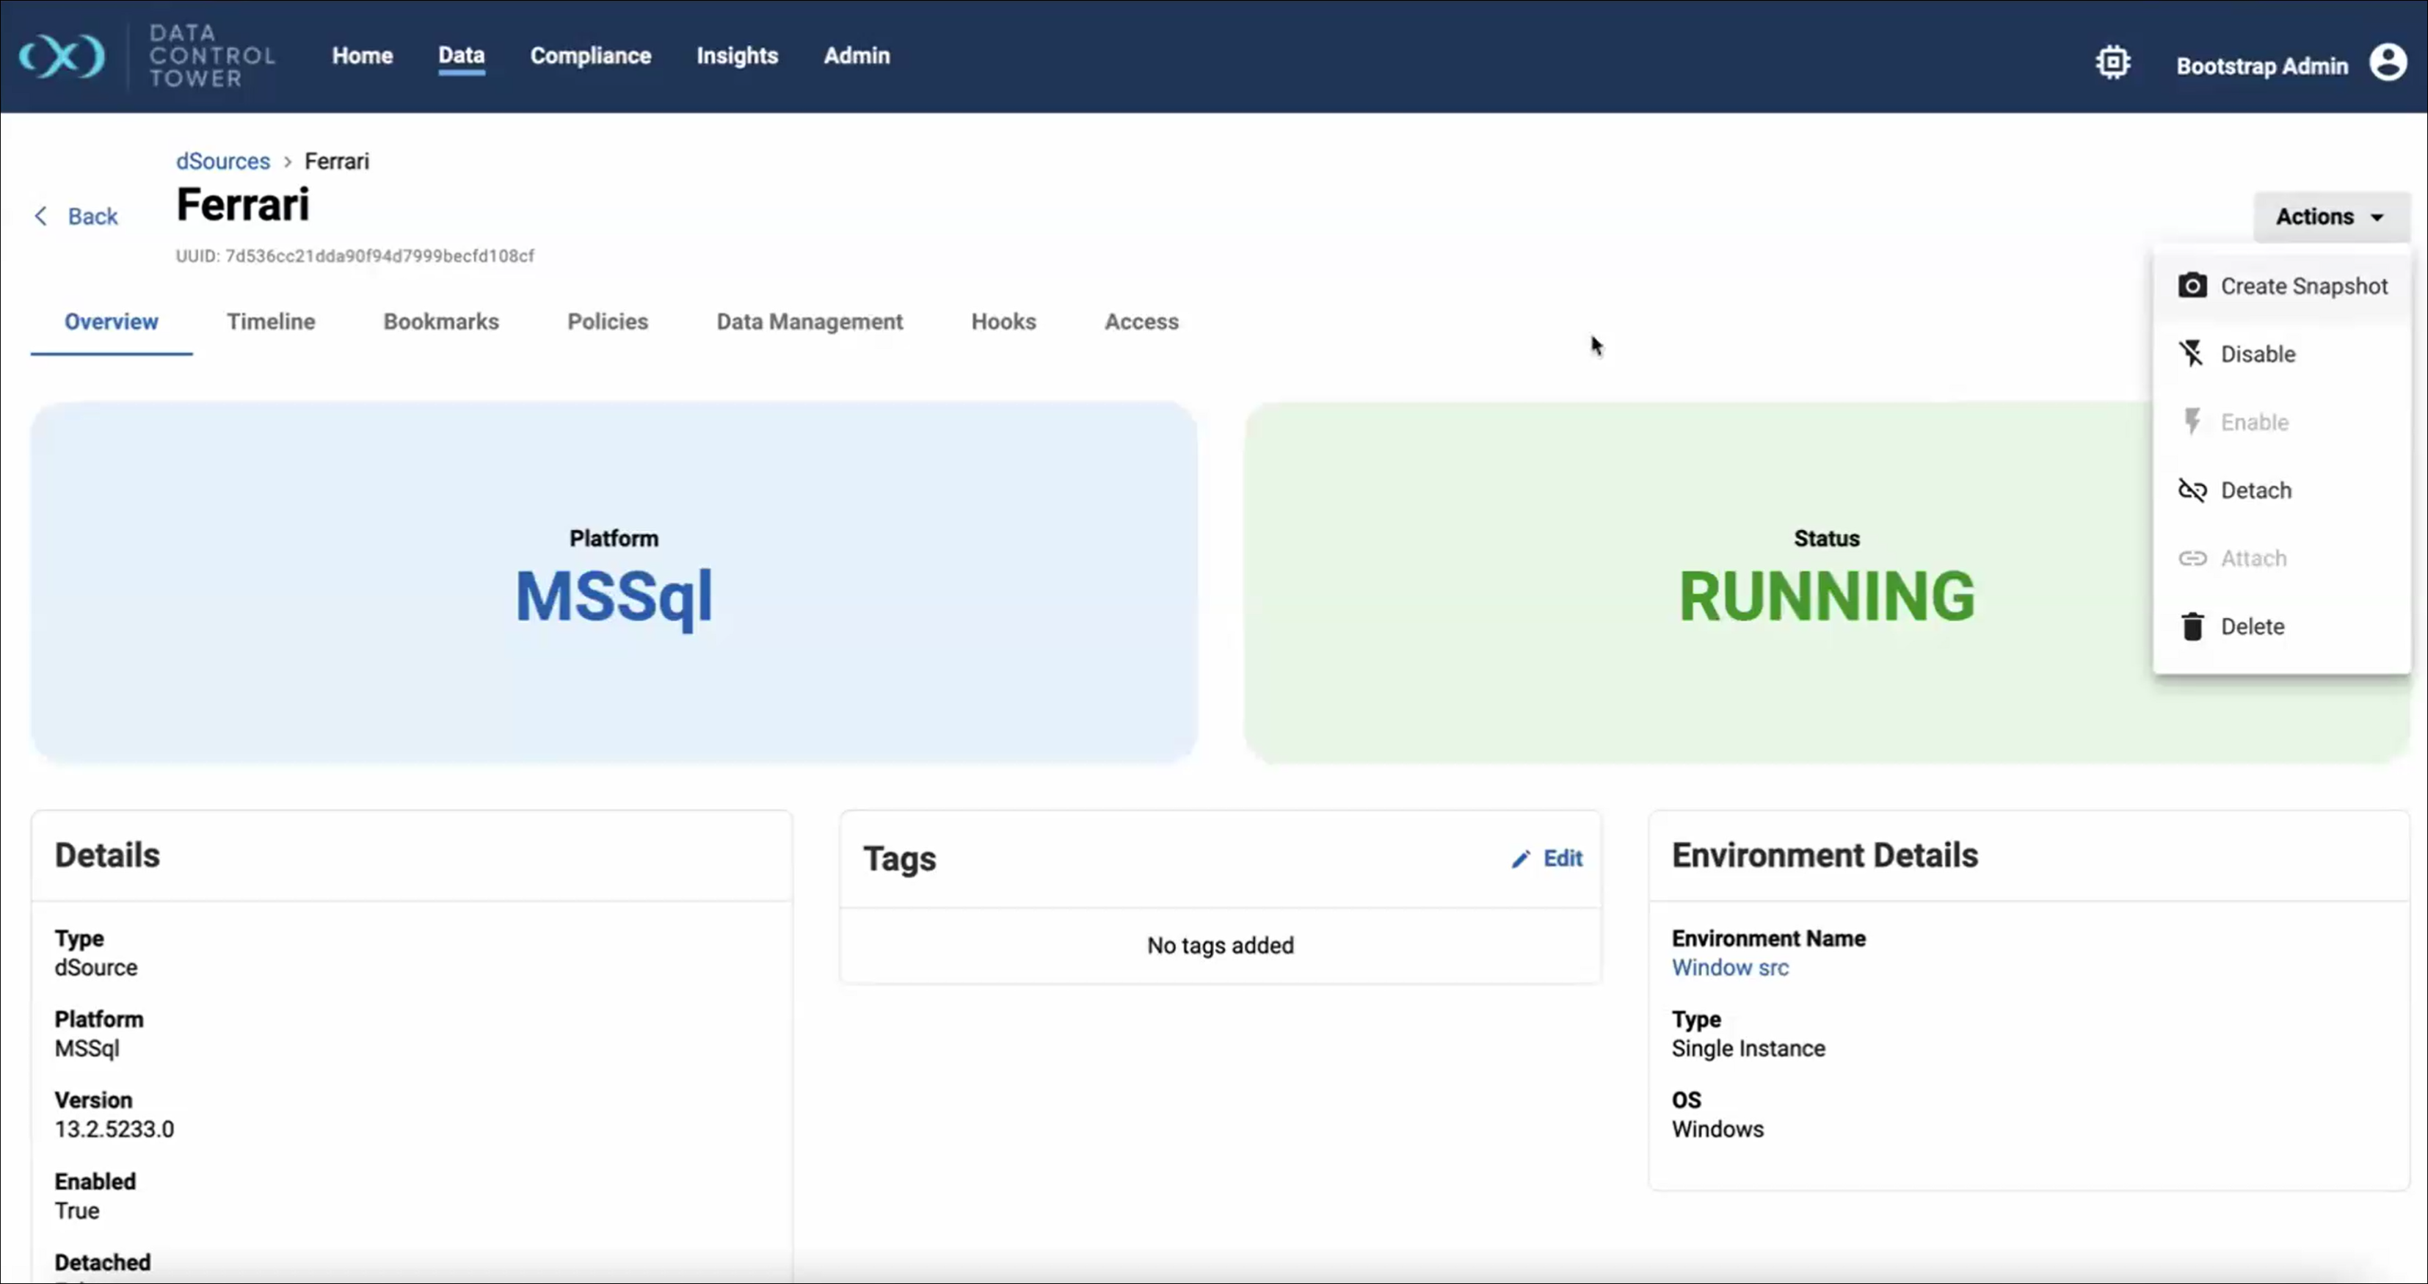Go to the Data Management tab

[x=809, y=322]
